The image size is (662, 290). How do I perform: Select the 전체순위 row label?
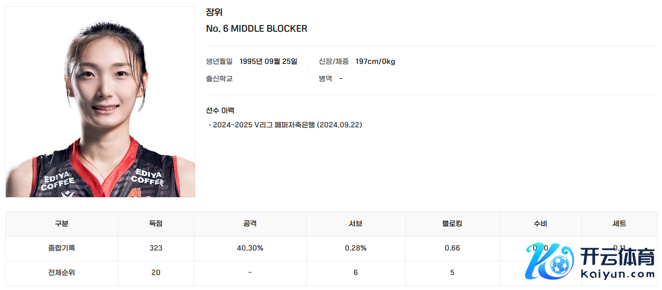pyautogui.click(x=62, y=273)
